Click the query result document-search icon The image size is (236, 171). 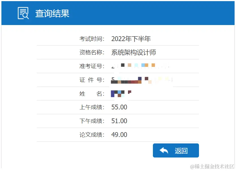pos(23,13)
